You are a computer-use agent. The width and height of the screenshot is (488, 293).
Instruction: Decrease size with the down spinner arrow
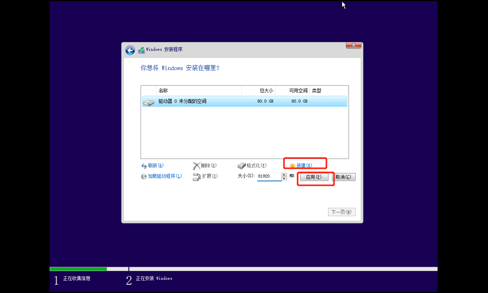284,178
